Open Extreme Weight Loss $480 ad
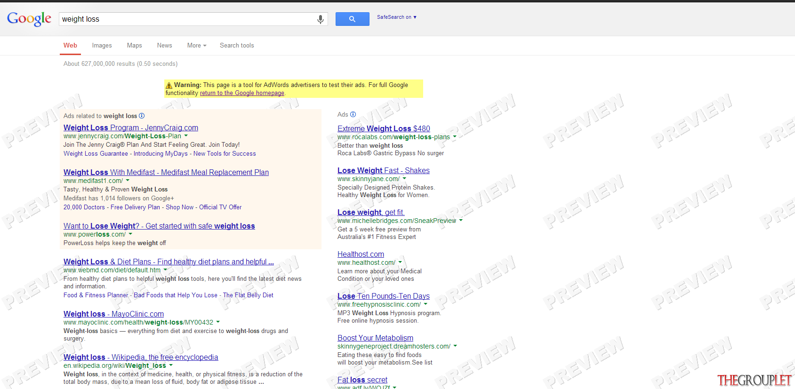Image resolution: width=795 pixels, height=389 pixels. 384,128
